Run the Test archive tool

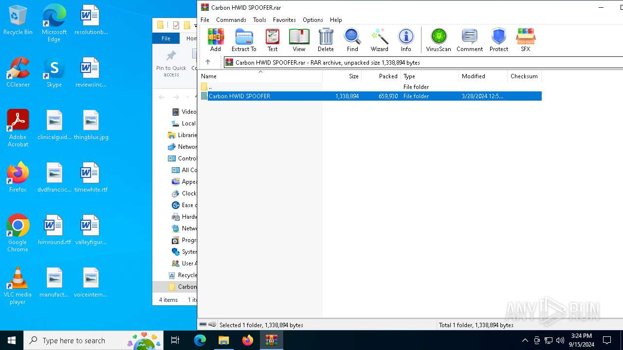[x=273, y=40]
